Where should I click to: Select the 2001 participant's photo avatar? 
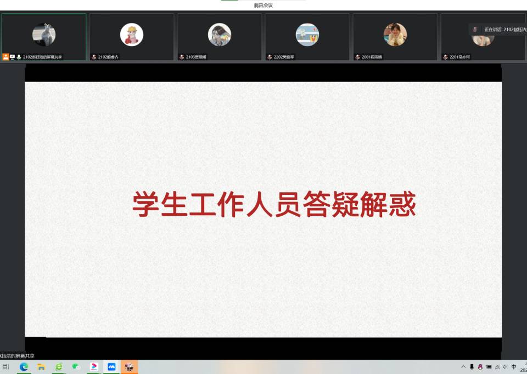point(395,34)
